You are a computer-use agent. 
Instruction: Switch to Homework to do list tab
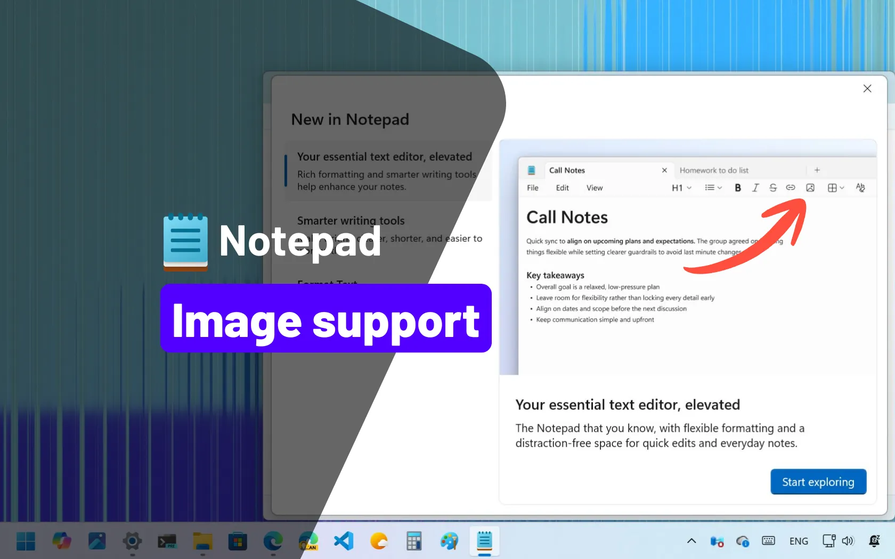click(x=714, y=170)
